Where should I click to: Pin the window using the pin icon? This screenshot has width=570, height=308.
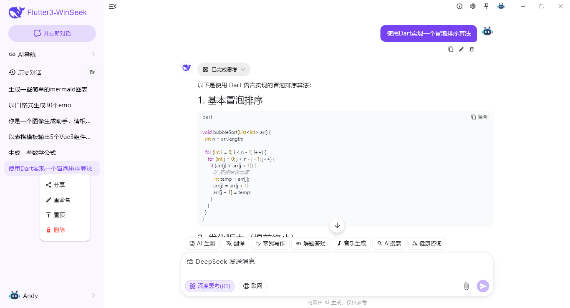486,6
